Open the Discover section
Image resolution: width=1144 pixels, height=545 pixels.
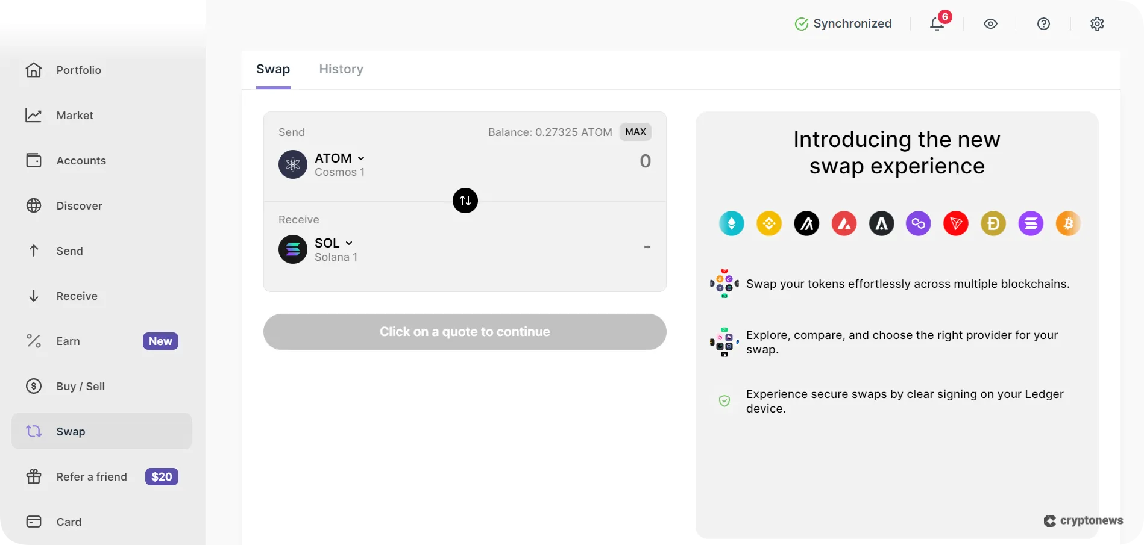(78, 205)
